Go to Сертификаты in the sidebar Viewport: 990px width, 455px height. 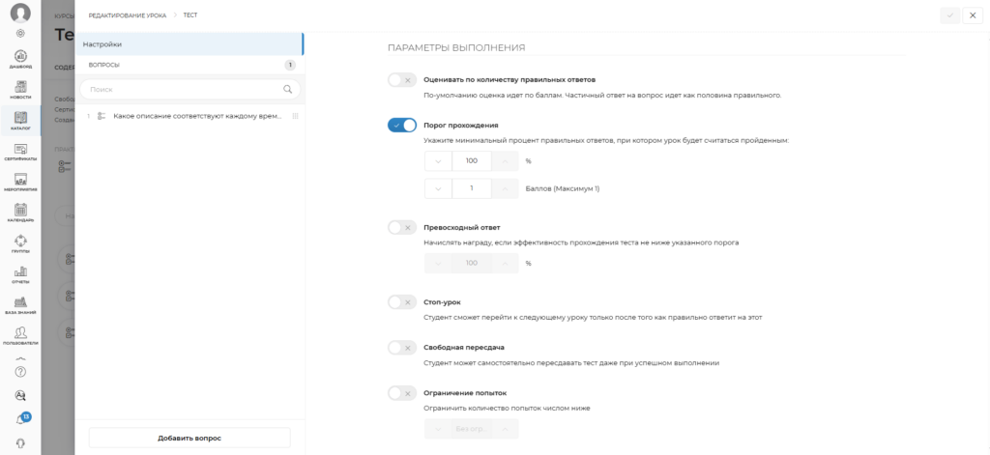click(20, 150)
